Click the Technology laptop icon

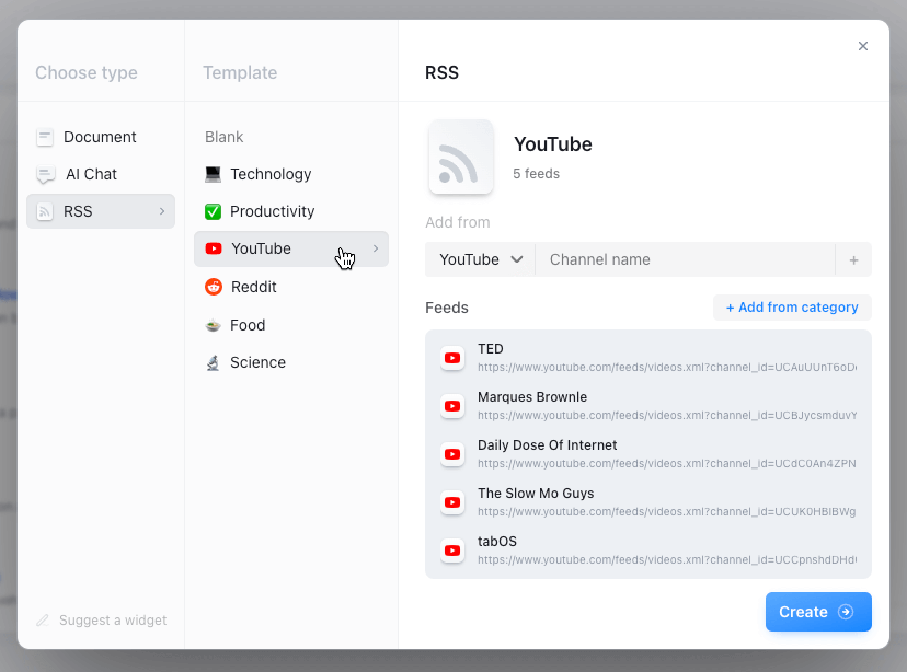pyautogui.click(x=213, y=174)
